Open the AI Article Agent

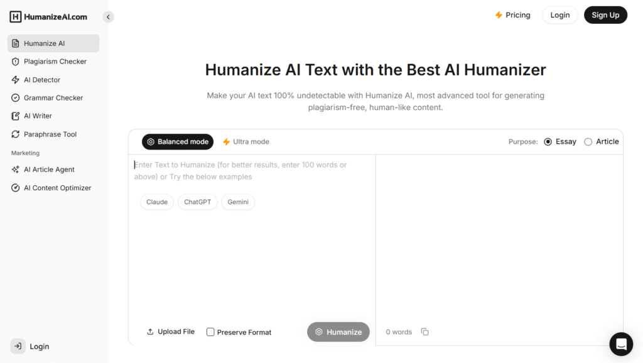pyautogui.click(x=49, y=169)
